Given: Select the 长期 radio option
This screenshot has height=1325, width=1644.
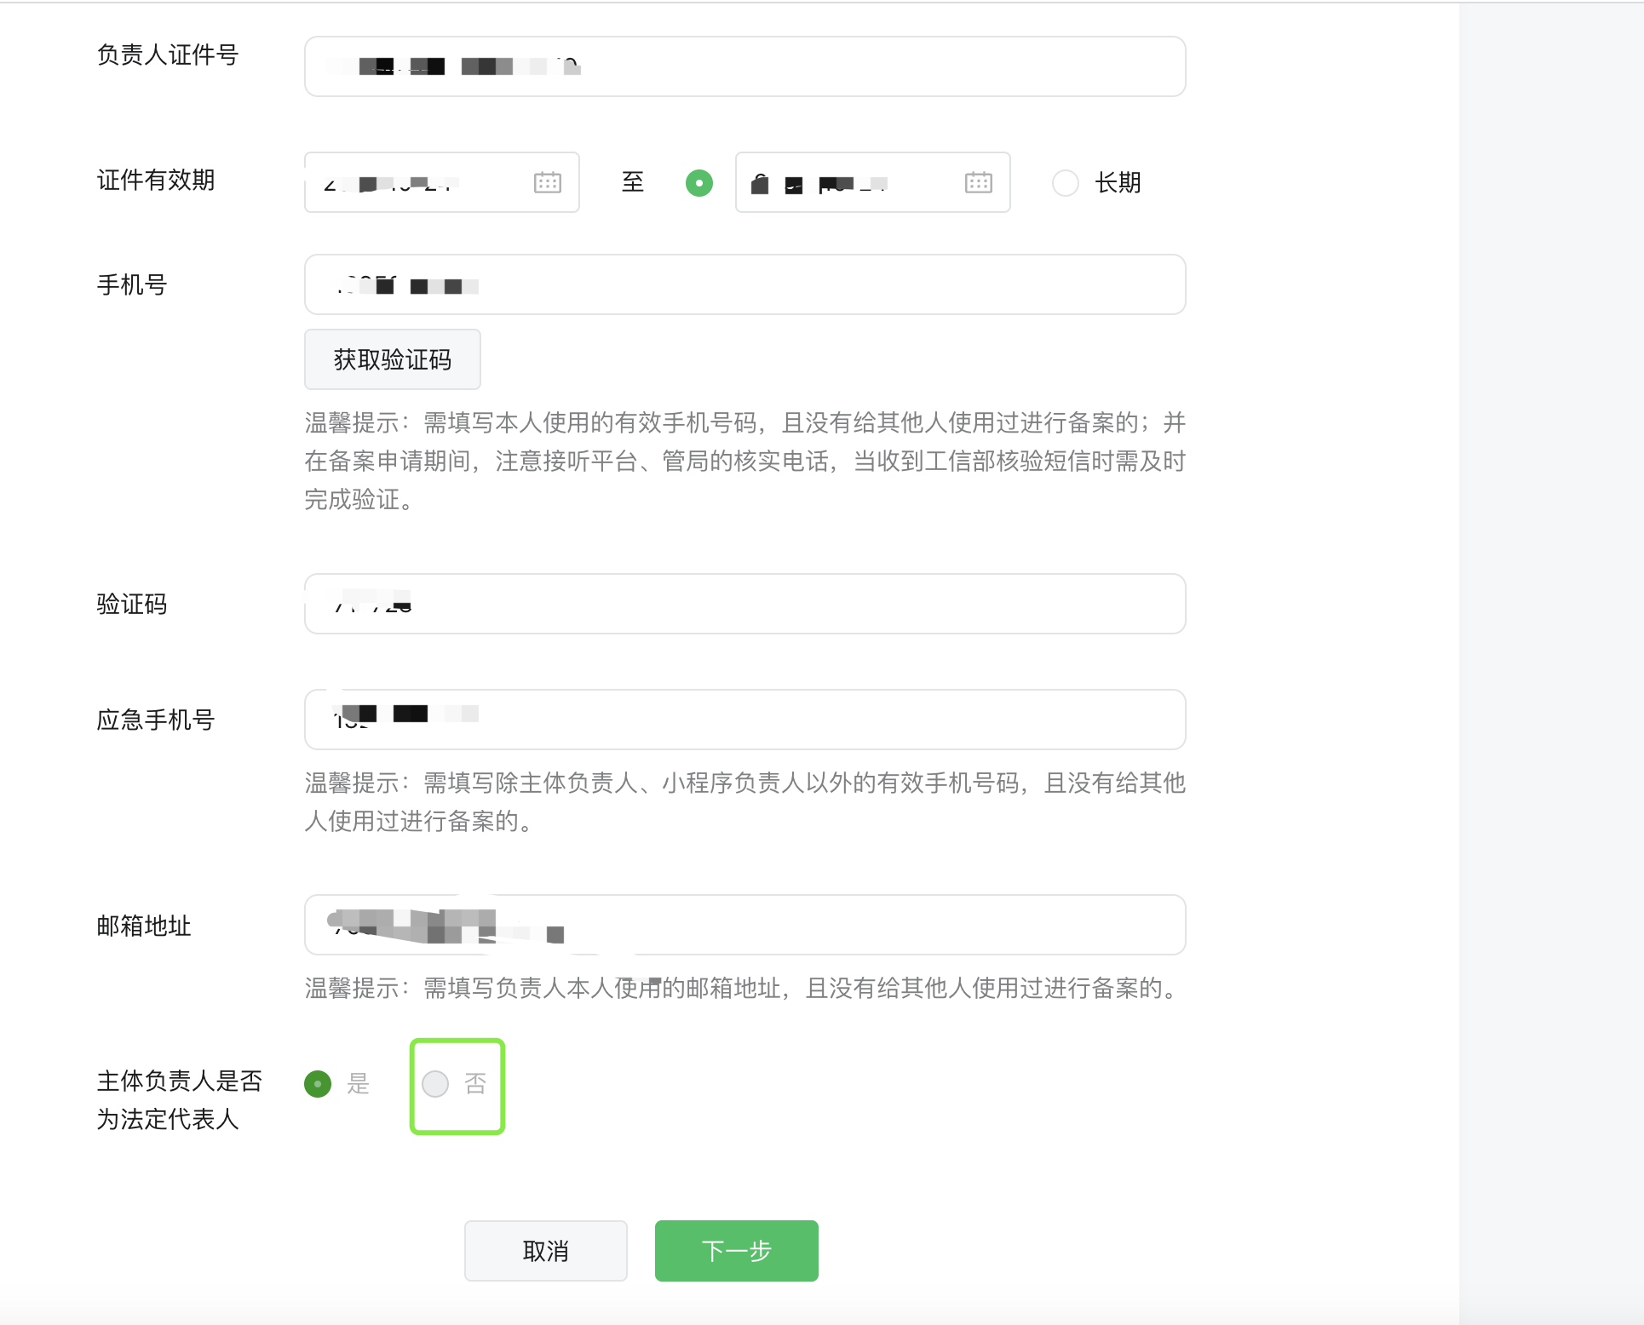Looking at the screenshot, I should tap(1065, 182).
